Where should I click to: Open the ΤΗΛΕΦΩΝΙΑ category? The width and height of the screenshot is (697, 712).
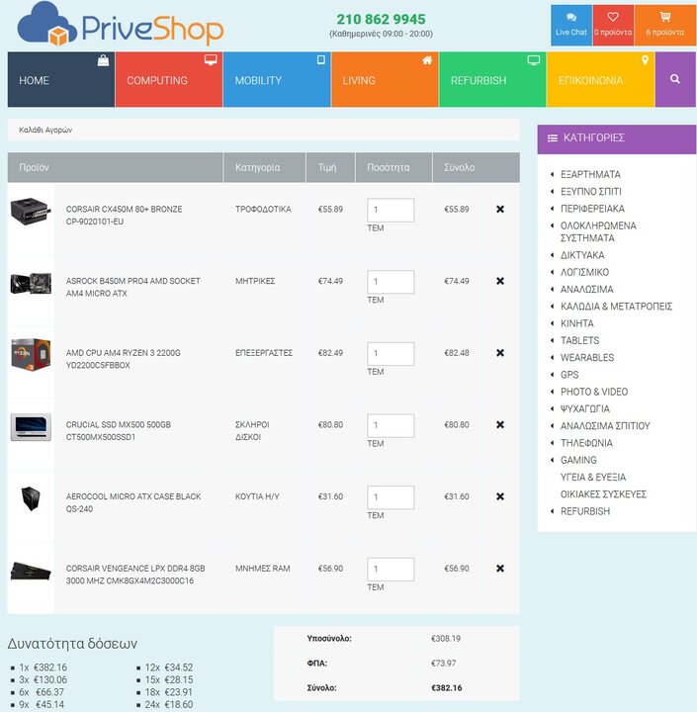click(586, 443)
